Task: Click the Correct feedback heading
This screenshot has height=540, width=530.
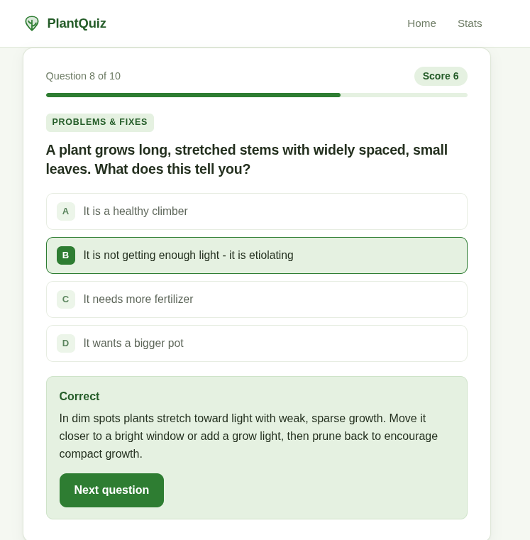Action: [x=79, y=397]
